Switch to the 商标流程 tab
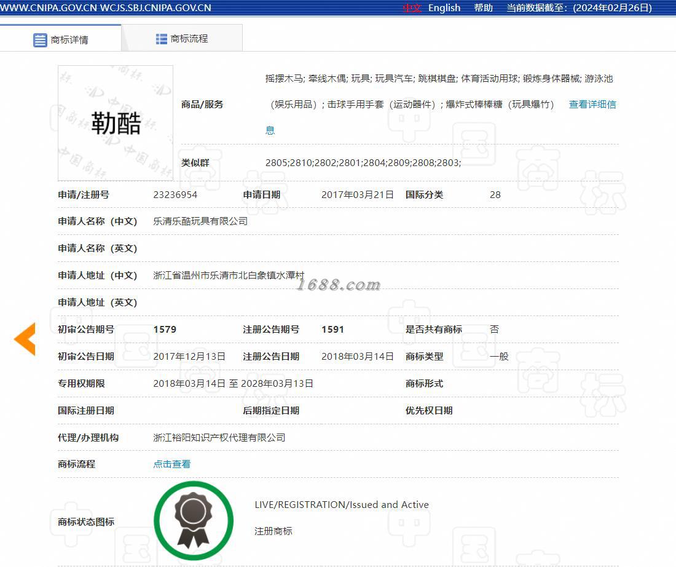Image resolution: width=676 pixels, height=567 pixels. coord(182,39)
